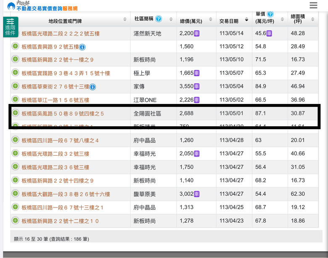Expand the 吳鳳路５０巷８９號四樓之５ row
328x258 pixels.
(x=15, y=113)
